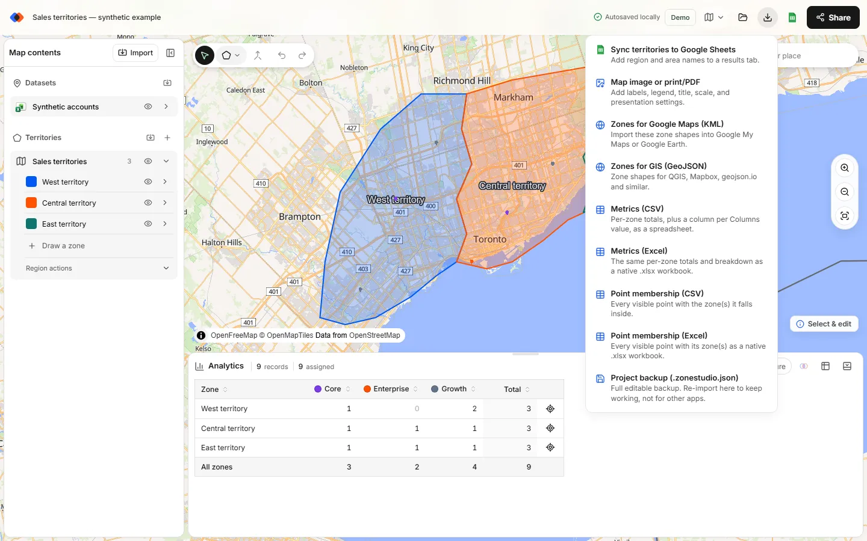Select Metrics (Excel) export option

pos(682,261)
